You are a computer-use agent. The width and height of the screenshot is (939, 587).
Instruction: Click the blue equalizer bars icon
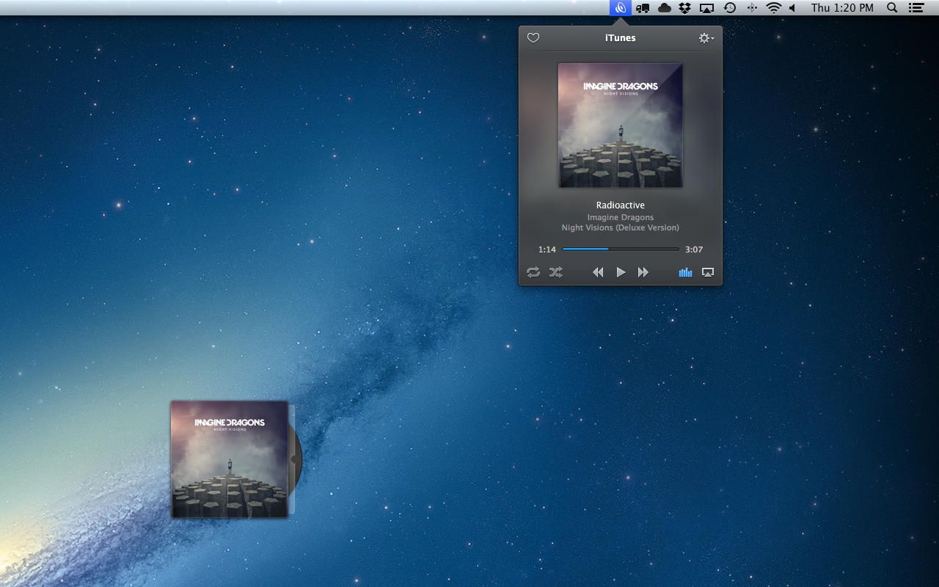(x=685, y=272)
